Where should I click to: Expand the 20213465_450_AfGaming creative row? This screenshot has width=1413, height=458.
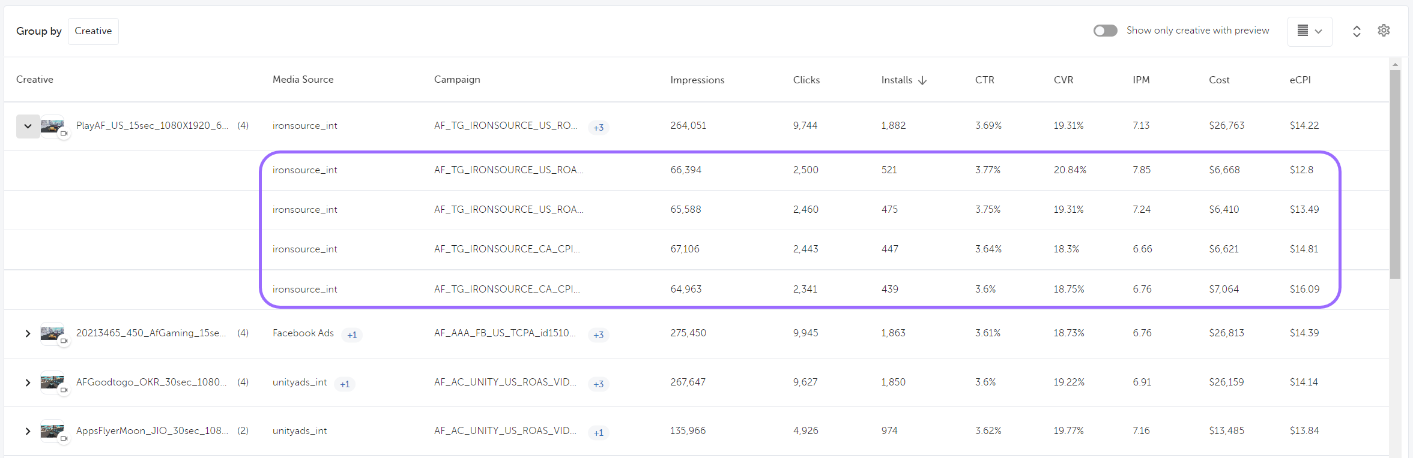coord(28,333)
